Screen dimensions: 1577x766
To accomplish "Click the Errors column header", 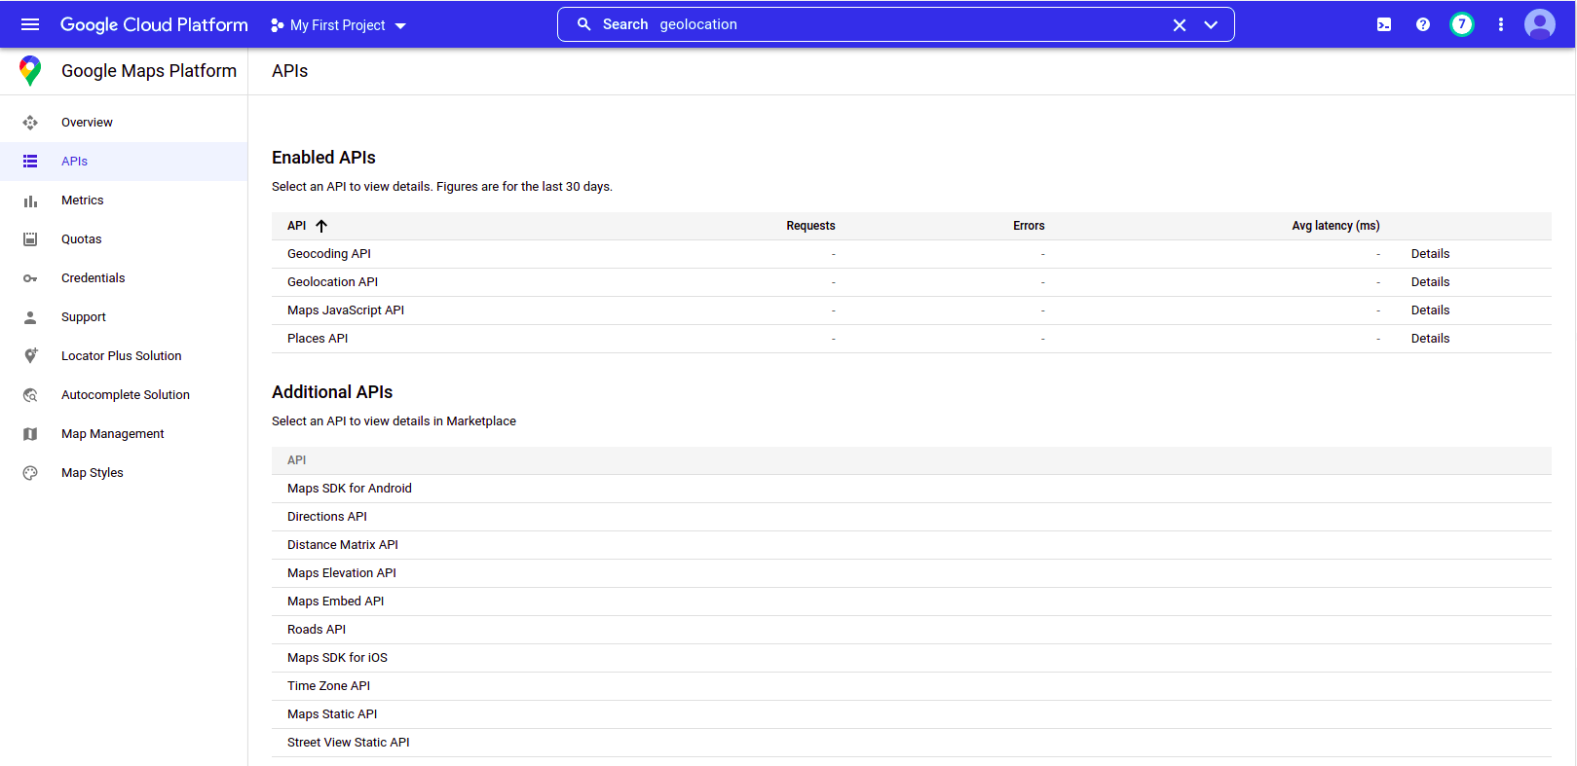I will [x=1029, y=226].
